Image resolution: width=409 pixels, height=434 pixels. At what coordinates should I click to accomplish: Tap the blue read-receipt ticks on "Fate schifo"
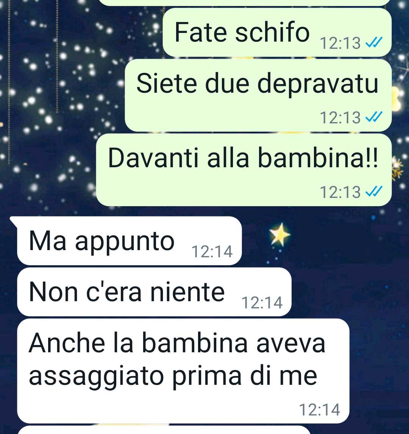click(374, 42)
